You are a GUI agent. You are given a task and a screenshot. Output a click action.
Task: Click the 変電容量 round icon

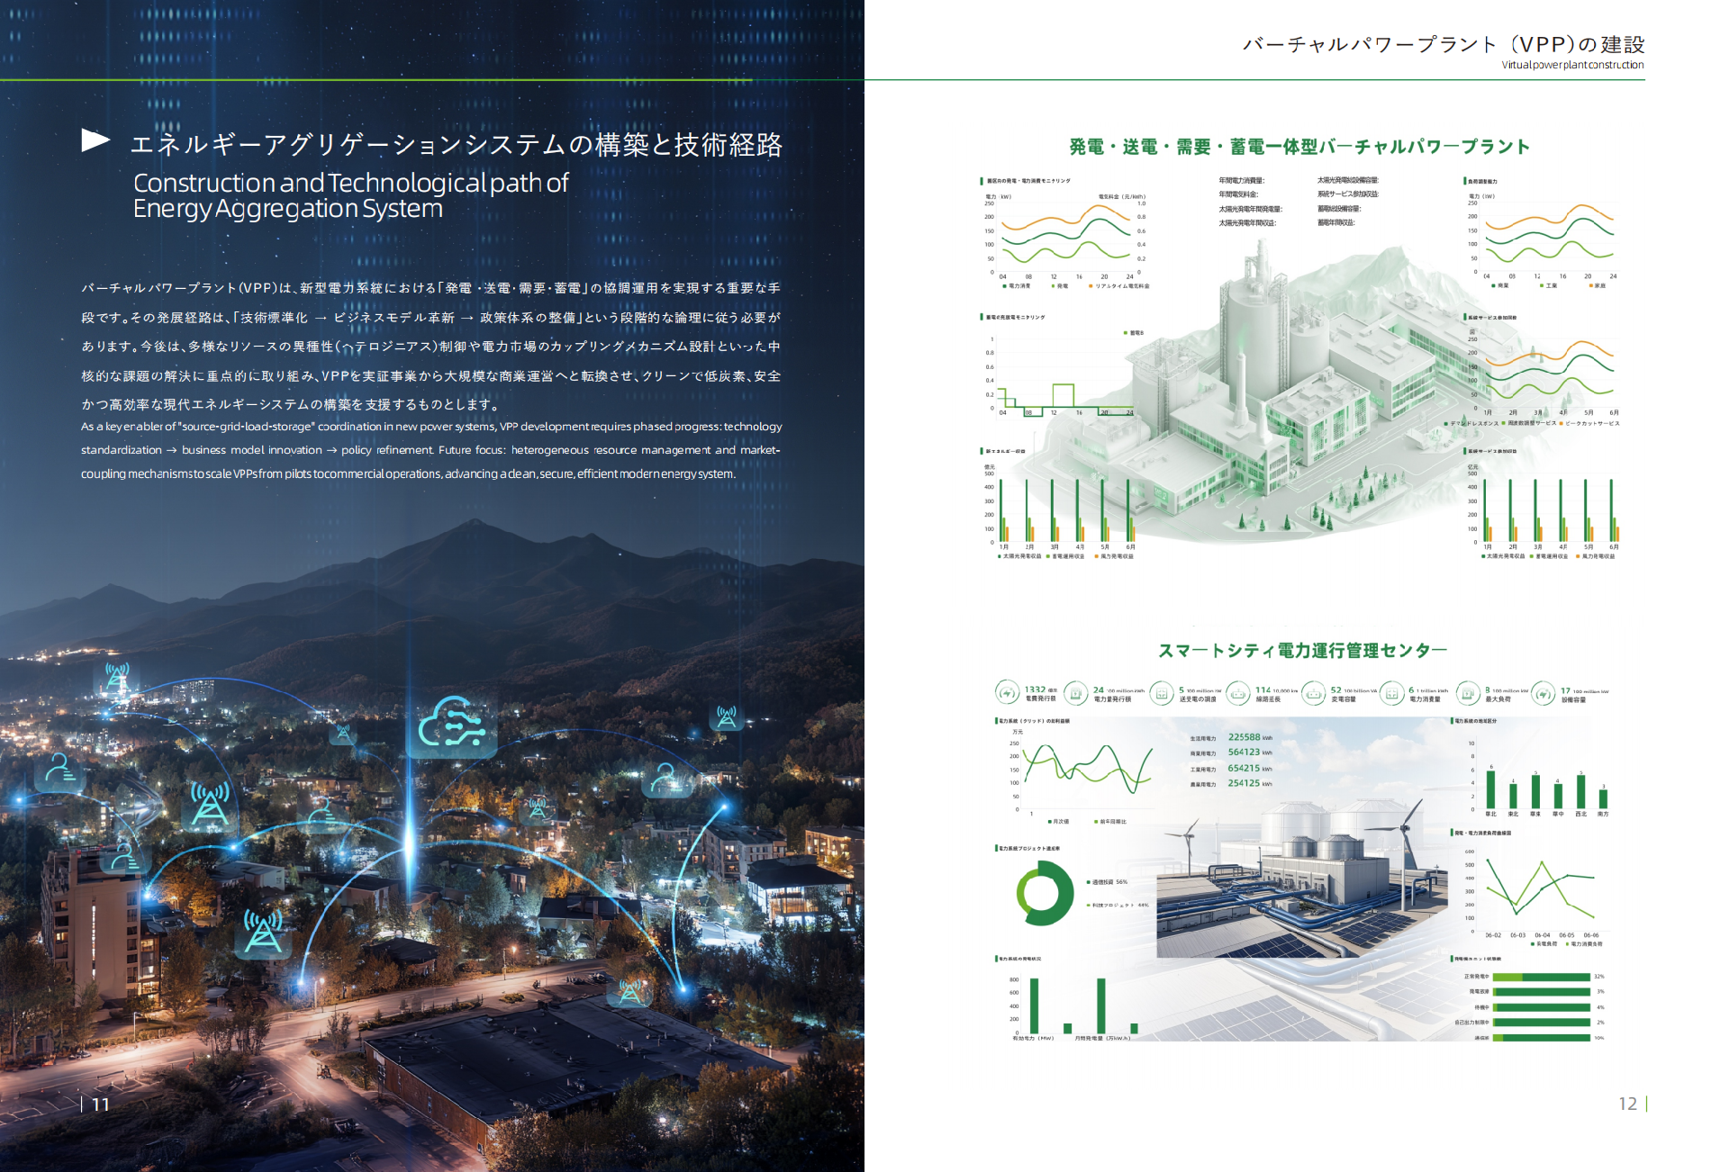click(x=1314, y=693)
